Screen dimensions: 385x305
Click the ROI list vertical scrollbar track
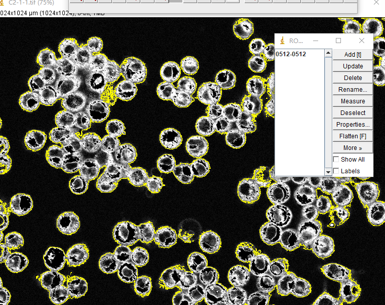click(x=328, y=111)
